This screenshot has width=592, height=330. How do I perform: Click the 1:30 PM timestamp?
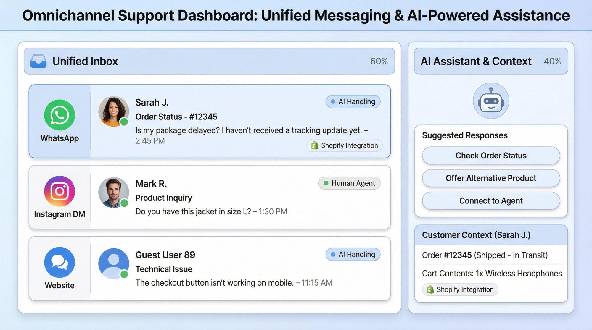click(x=273, y=212)
